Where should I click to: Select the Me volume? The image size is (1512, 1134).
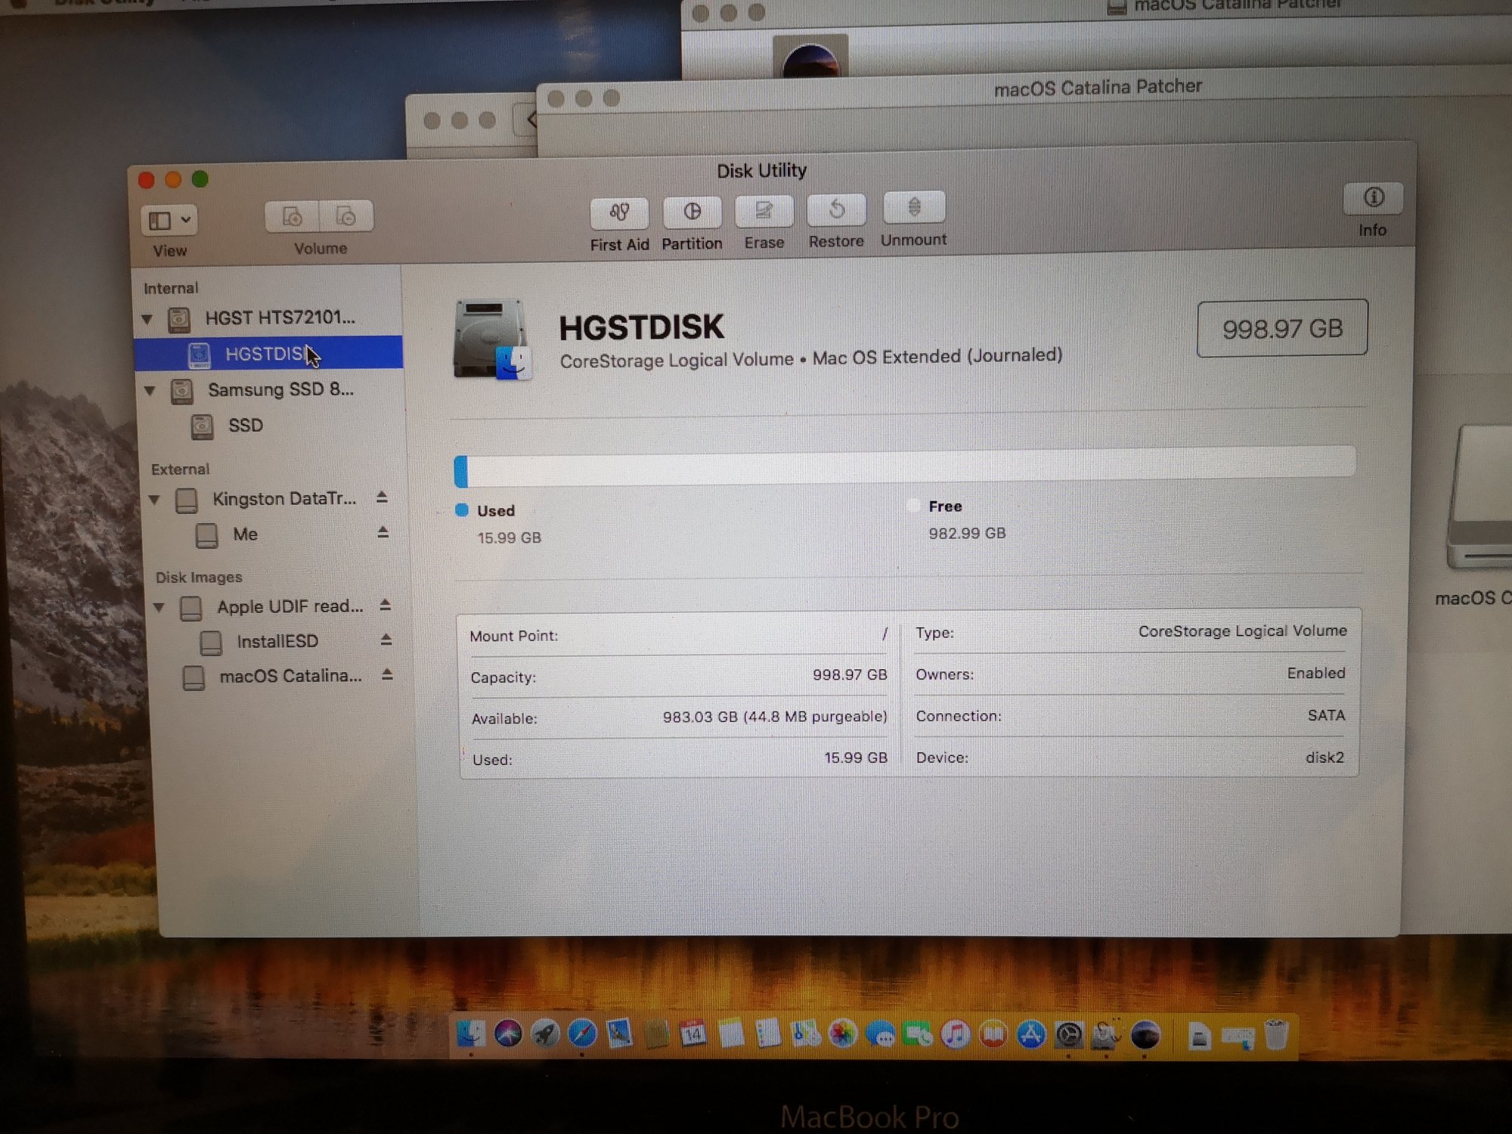click(x=245, y=534)
